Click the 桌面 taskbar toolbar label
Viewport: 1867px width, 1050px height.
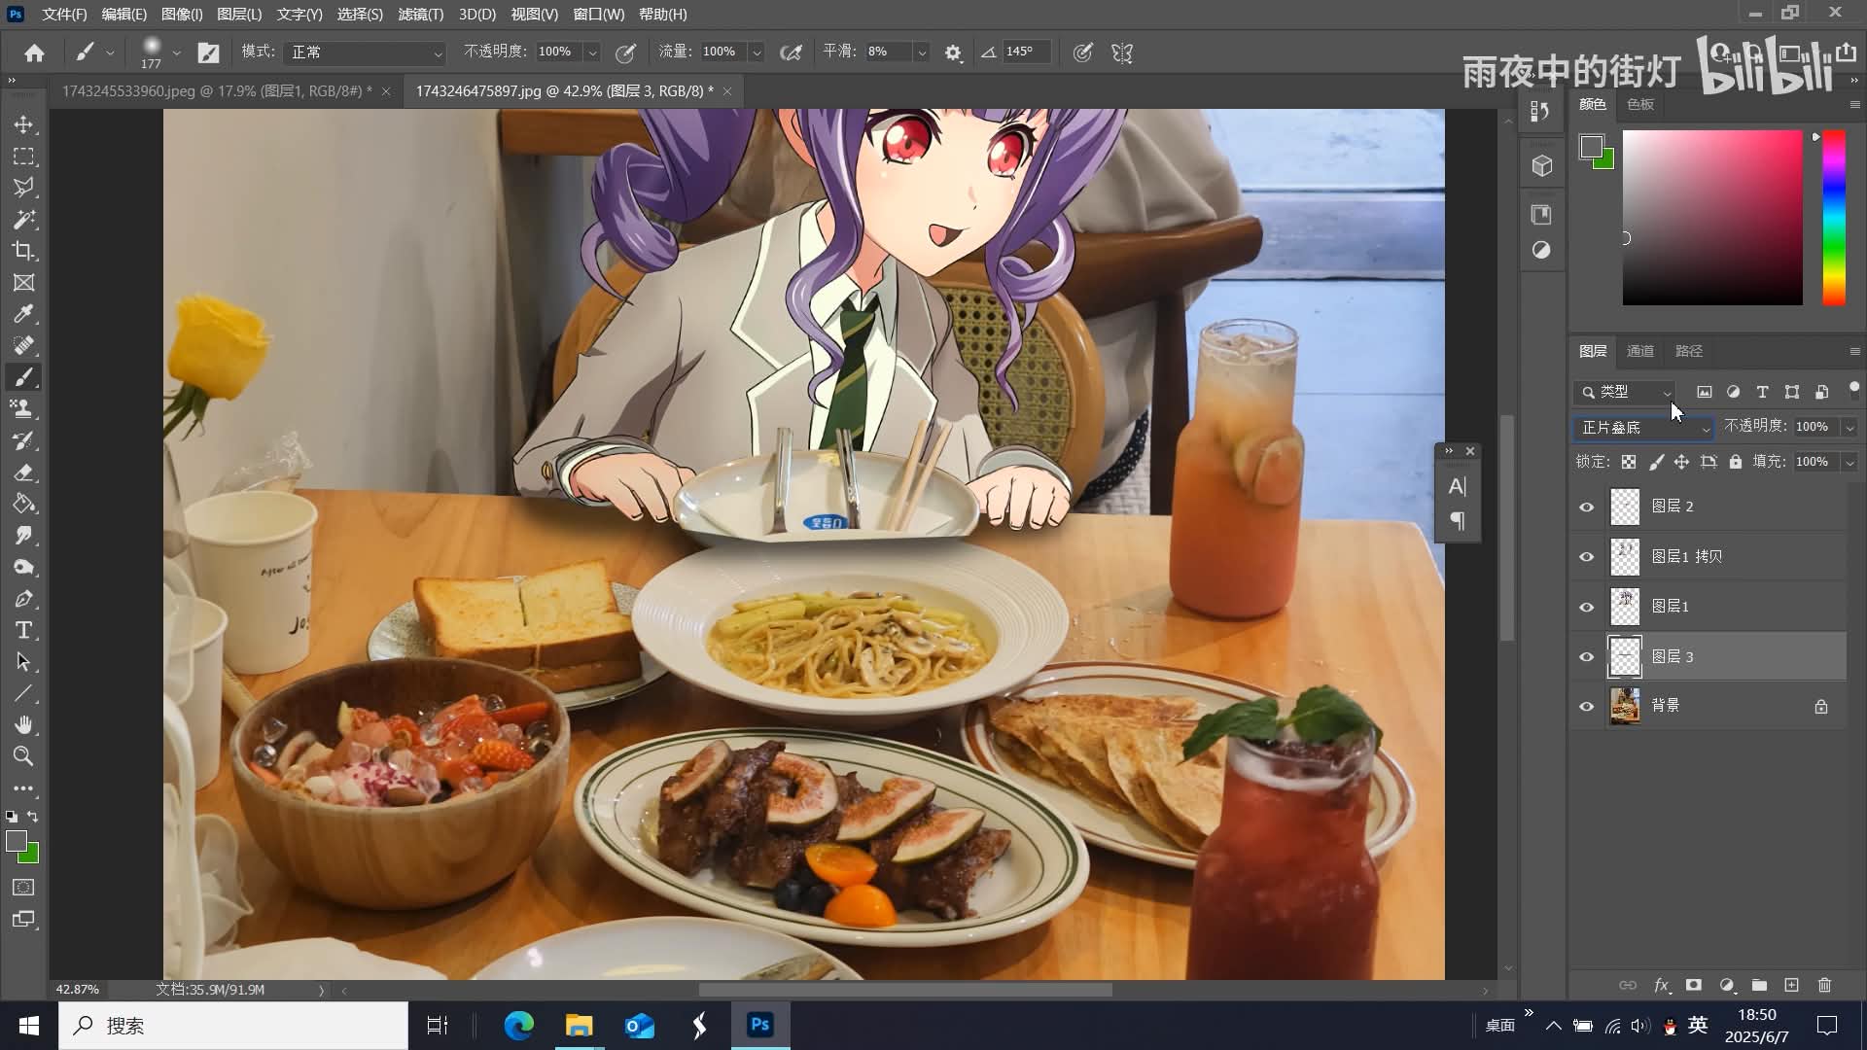tap(1499, 1025)
